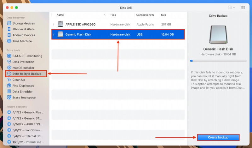Viewport: 252px width, 148px height.
Task: Select the S.M.A.R.T. monitoring label
Action: click(x=27, y=56)
